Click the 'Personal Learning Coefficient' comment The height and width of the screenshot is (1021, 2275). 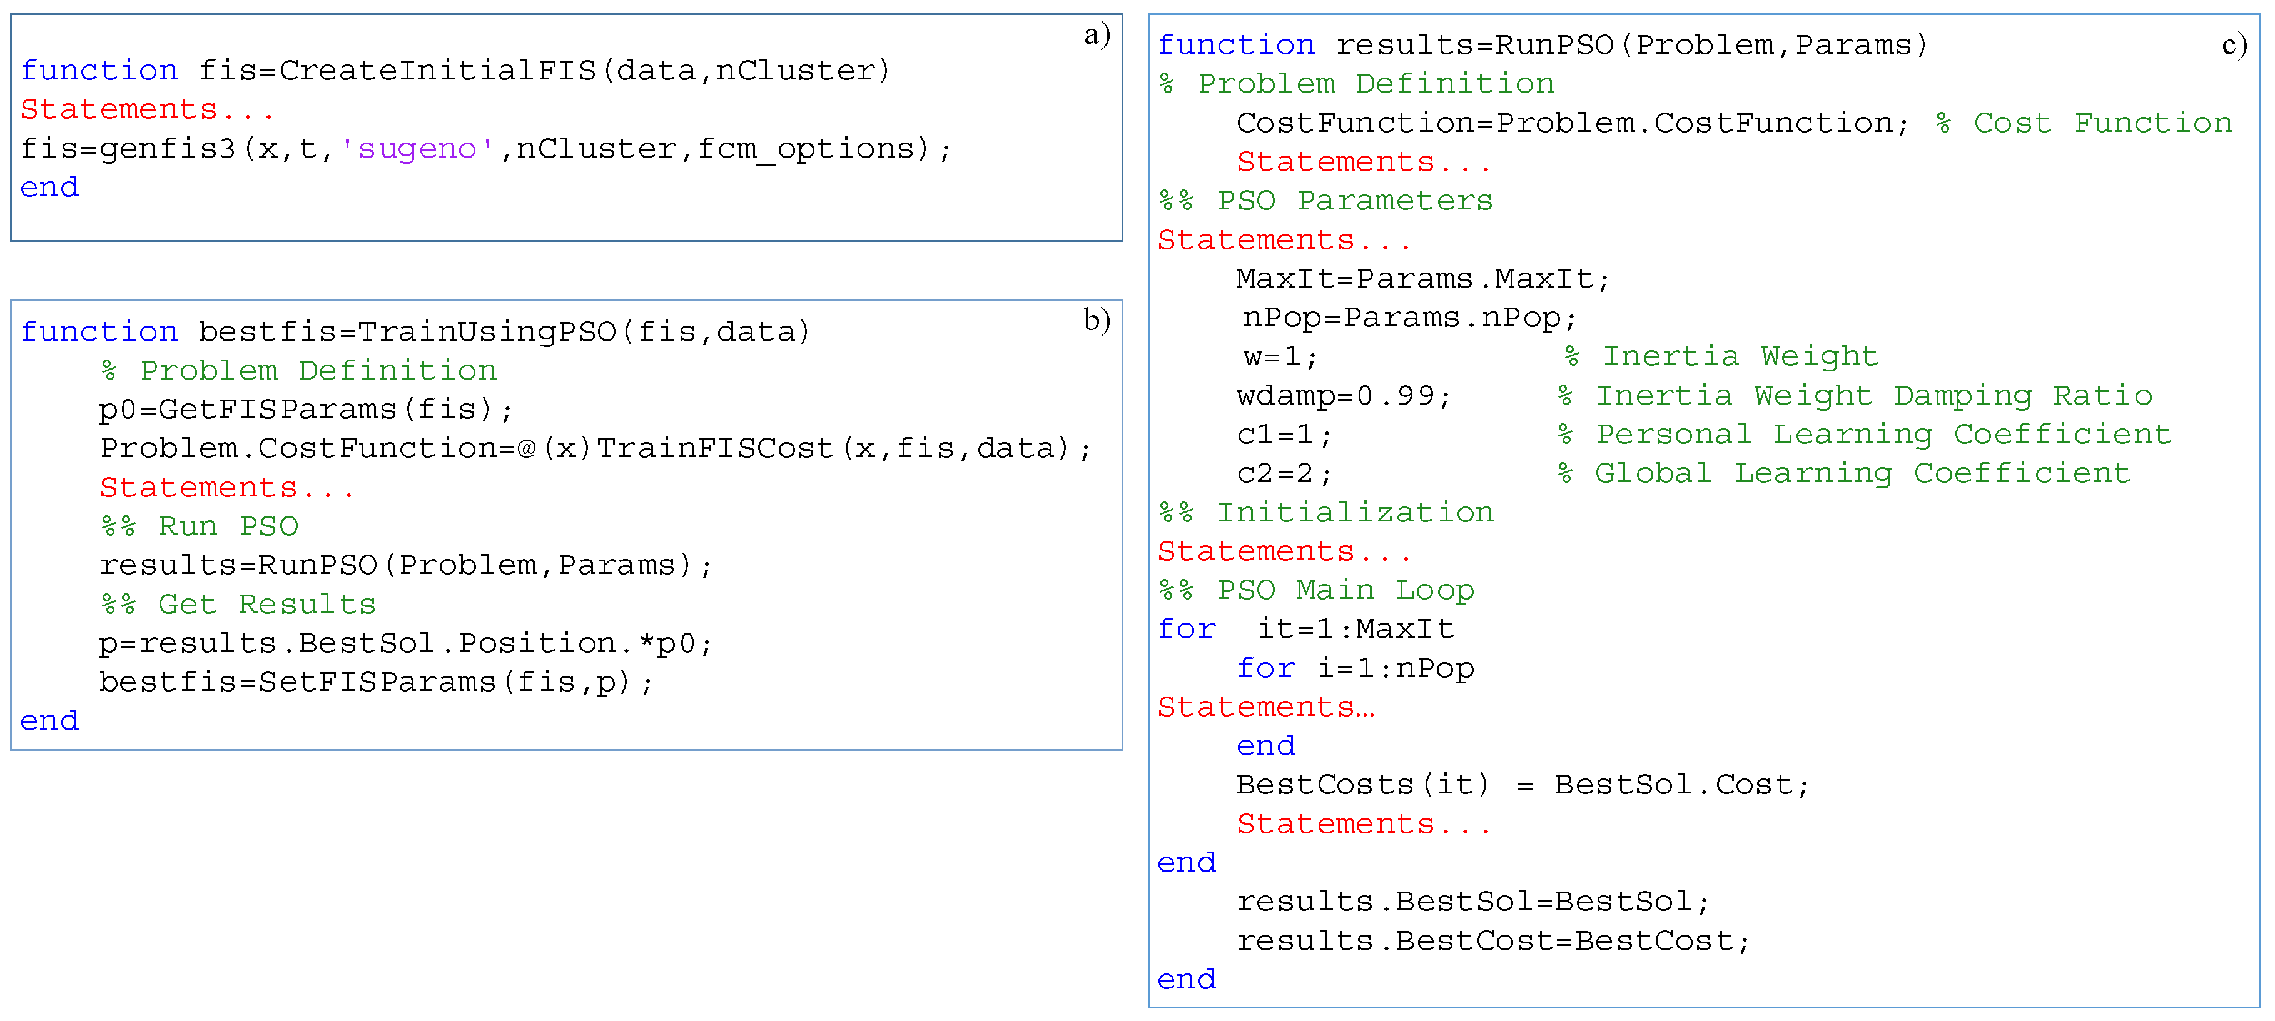(1863, 434)
